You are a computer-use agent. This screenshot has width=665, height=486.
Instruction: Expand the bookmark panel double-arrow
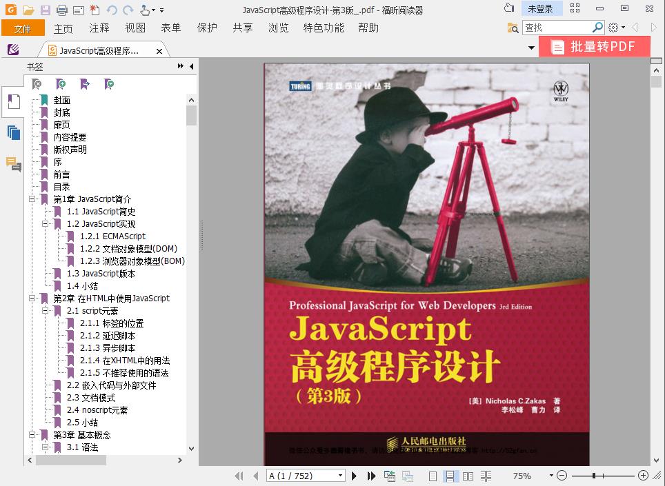point(181,66)
